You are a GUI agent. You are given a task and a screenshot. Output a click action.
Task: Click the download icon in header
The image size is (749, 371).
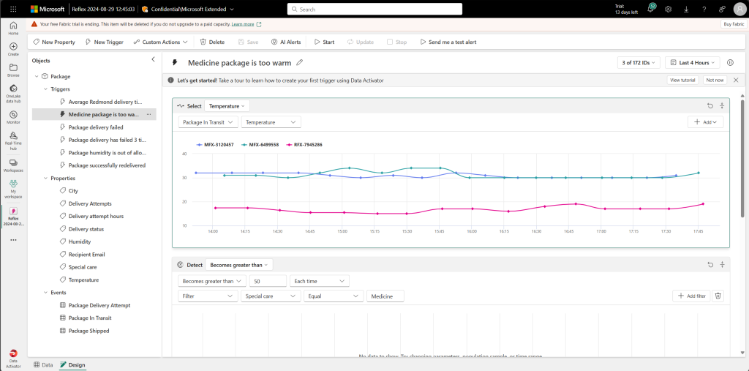686,9
